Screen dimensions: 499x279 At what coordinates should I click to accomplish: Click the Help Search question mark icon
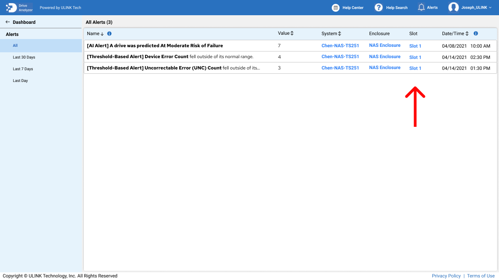coord(379,7)
